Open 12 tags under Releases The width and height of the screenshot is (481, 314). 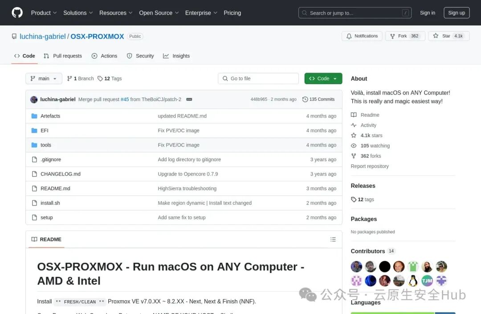363,200
